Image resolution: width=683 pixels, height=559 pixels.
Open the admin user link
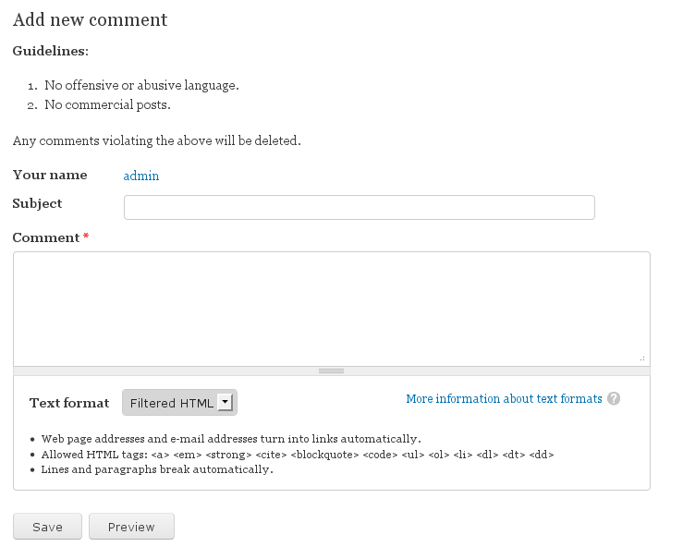141,176
